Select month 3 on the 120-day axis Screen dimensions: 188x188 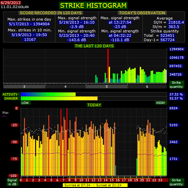24,86
